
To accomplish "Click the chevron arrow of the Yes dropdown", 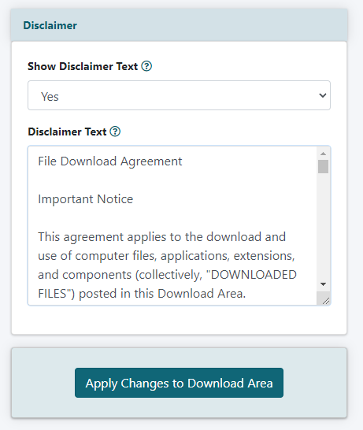I will (x=322, y=95).
